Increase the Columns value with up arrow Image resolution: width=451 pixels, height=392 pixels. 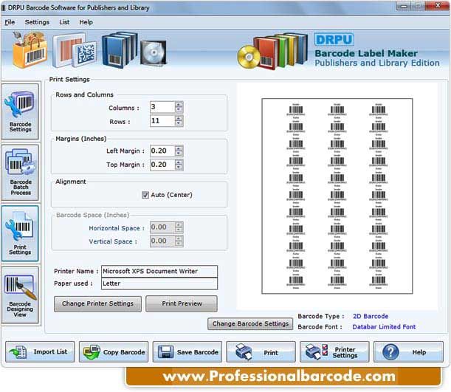pos(179,104)
